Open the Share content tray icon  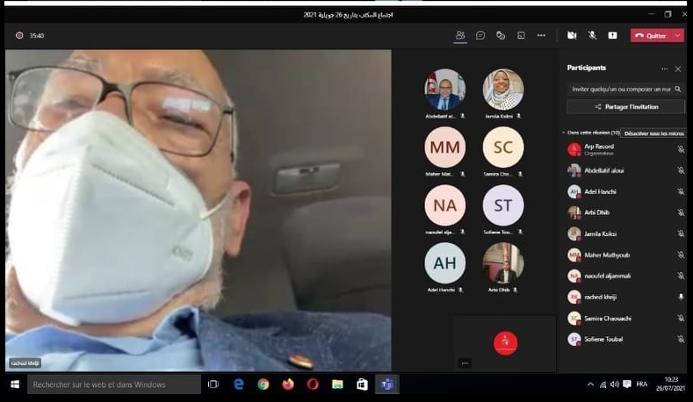point(612,35)
